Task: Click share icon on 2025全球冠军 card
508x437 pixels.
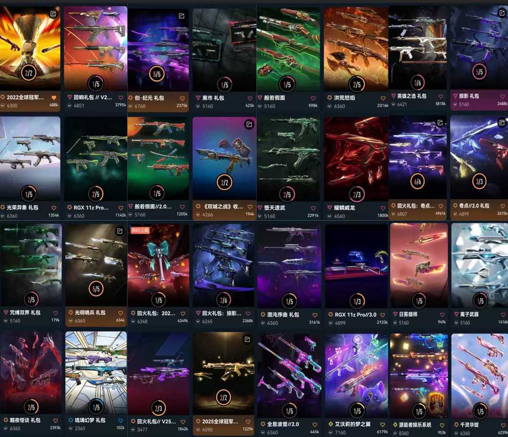Action: (247, 339)
